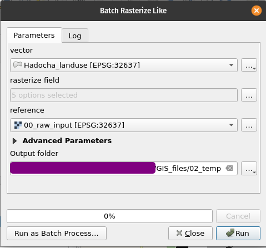The height and width of the screenshot is (248, 266).
Task: Click the Run button
Action: point(238,233)
